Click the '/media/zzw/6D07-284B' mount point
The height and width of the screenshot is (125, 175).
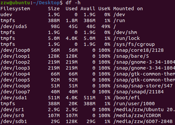point(143,122)
